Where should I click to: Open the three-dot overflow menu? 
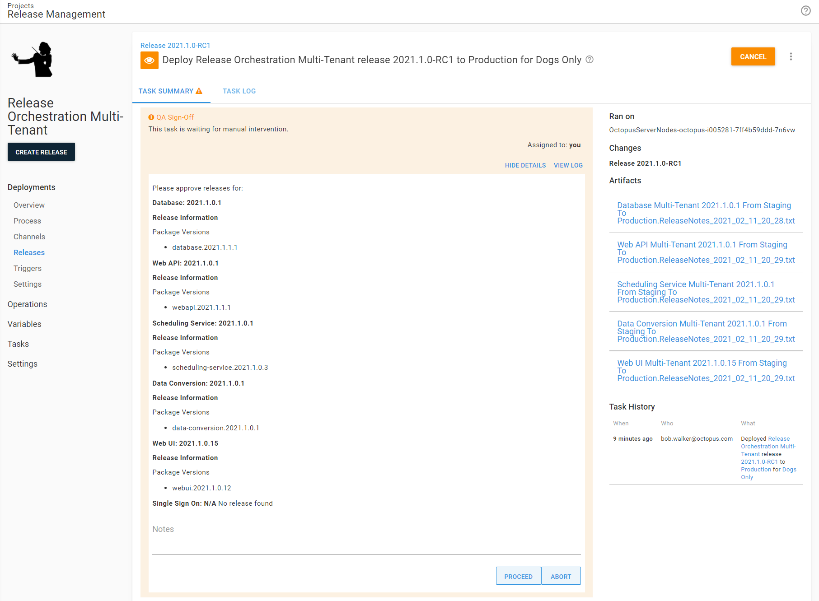pos(791,56)
